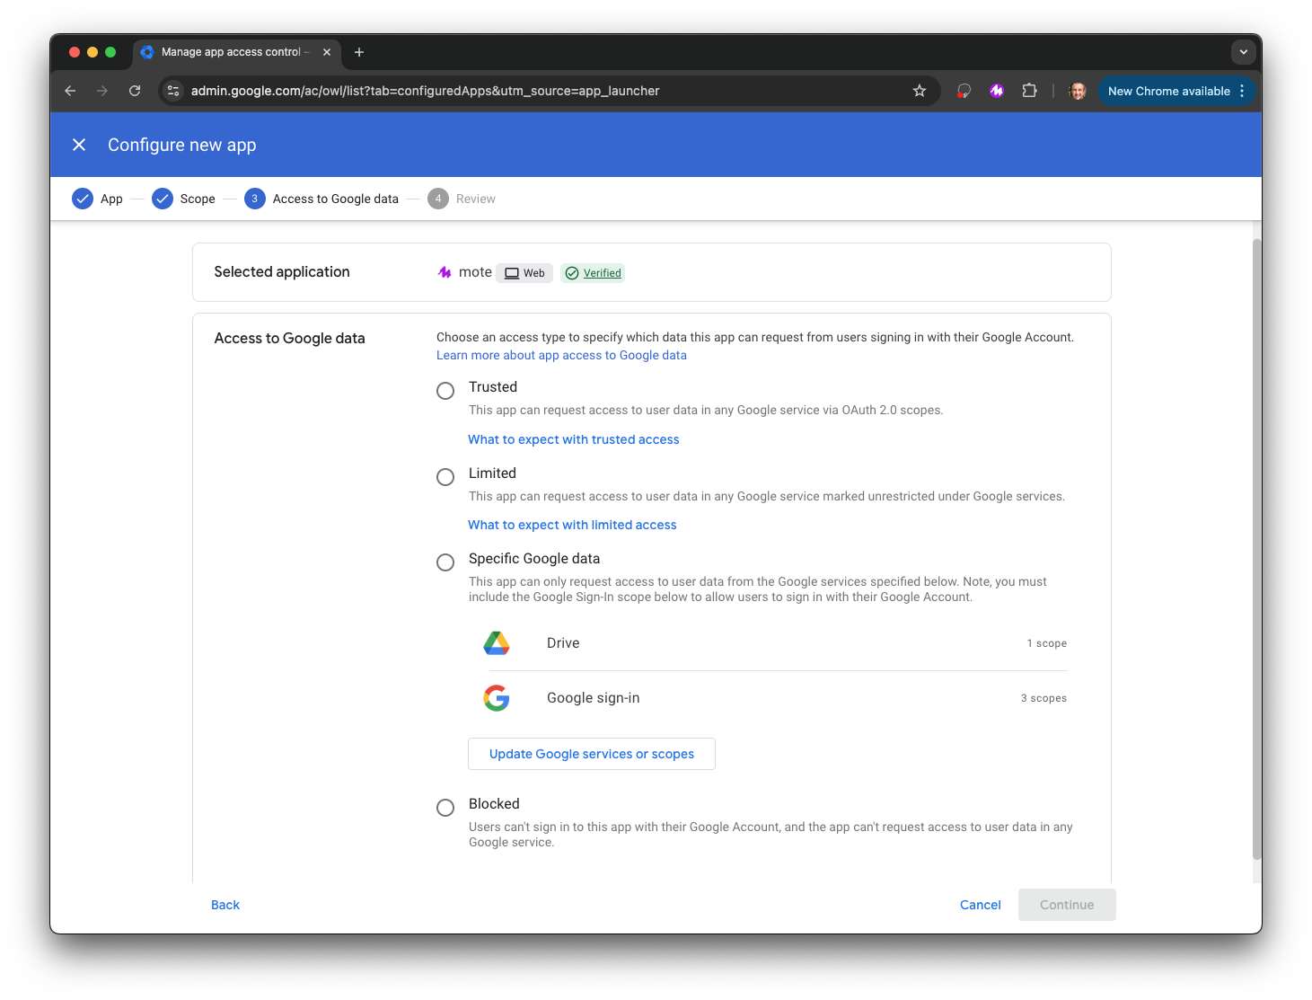1312x1000 pixels.
Task: Click the green macOS fullscreen window button
Action: click(110, 52)
